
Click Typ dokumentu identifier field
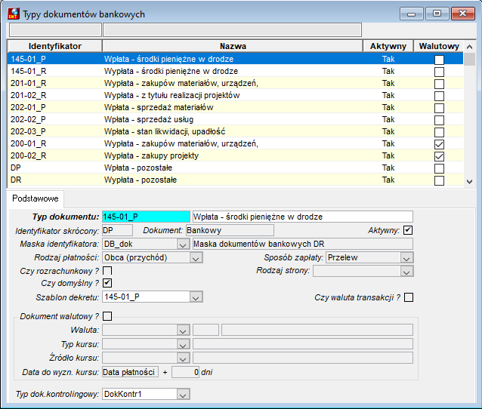tap(146, 217)
